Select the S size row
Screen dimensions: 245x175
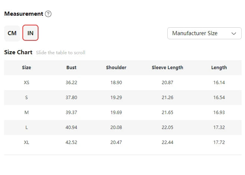coord(27,97)
